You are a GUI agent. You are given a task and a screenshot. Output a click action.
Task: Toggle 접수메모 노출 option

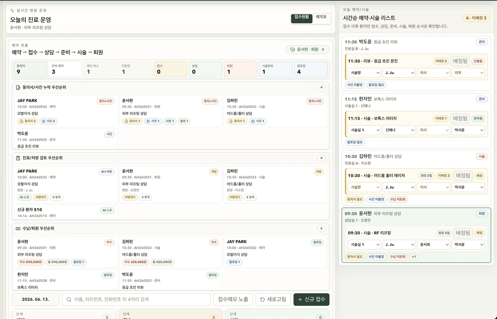tap(233, 299)
